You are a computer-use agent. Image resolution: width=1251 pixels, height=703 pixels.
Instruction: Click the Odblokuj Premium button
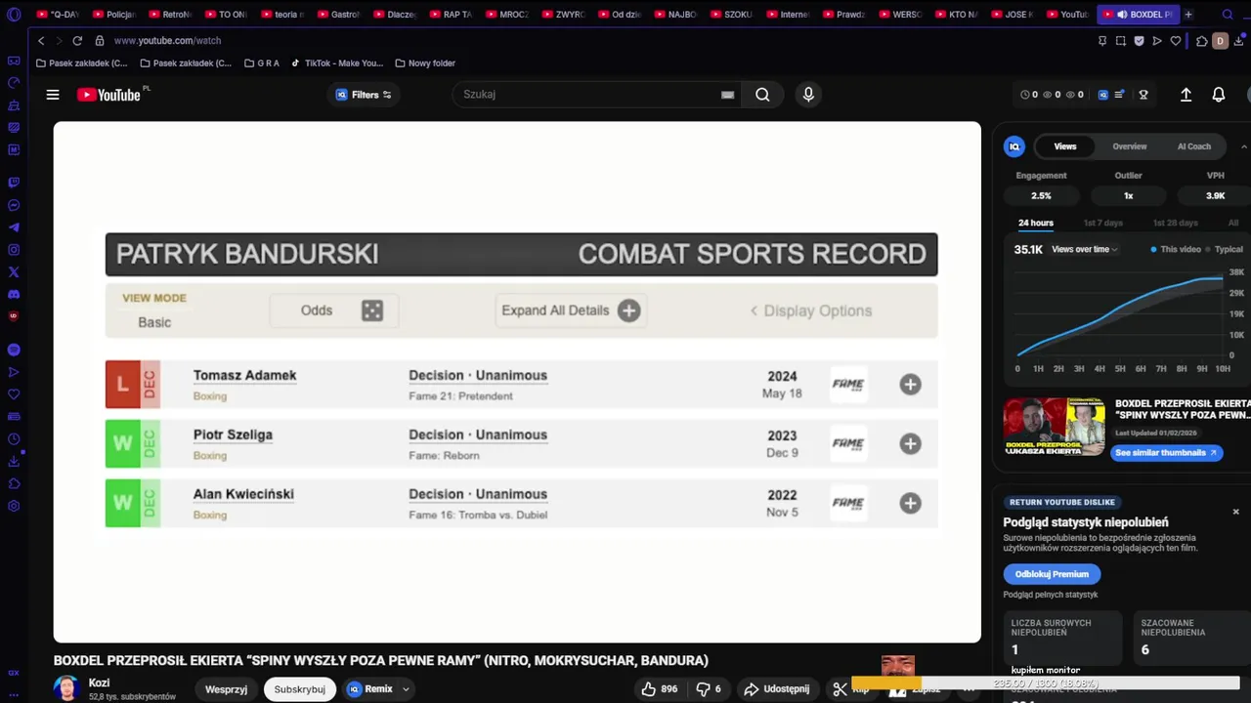[1052, 574]
